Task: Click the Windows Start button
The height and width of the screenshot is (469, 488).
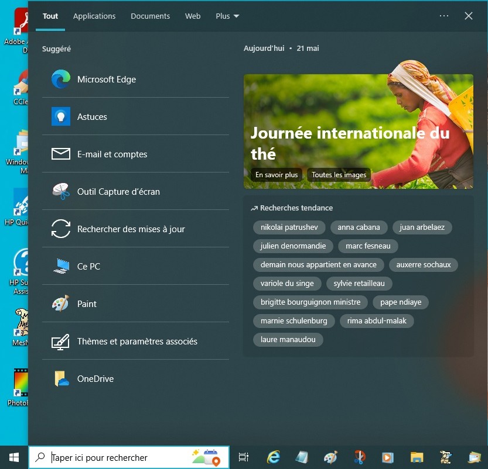Action: [x=14, y=457]
